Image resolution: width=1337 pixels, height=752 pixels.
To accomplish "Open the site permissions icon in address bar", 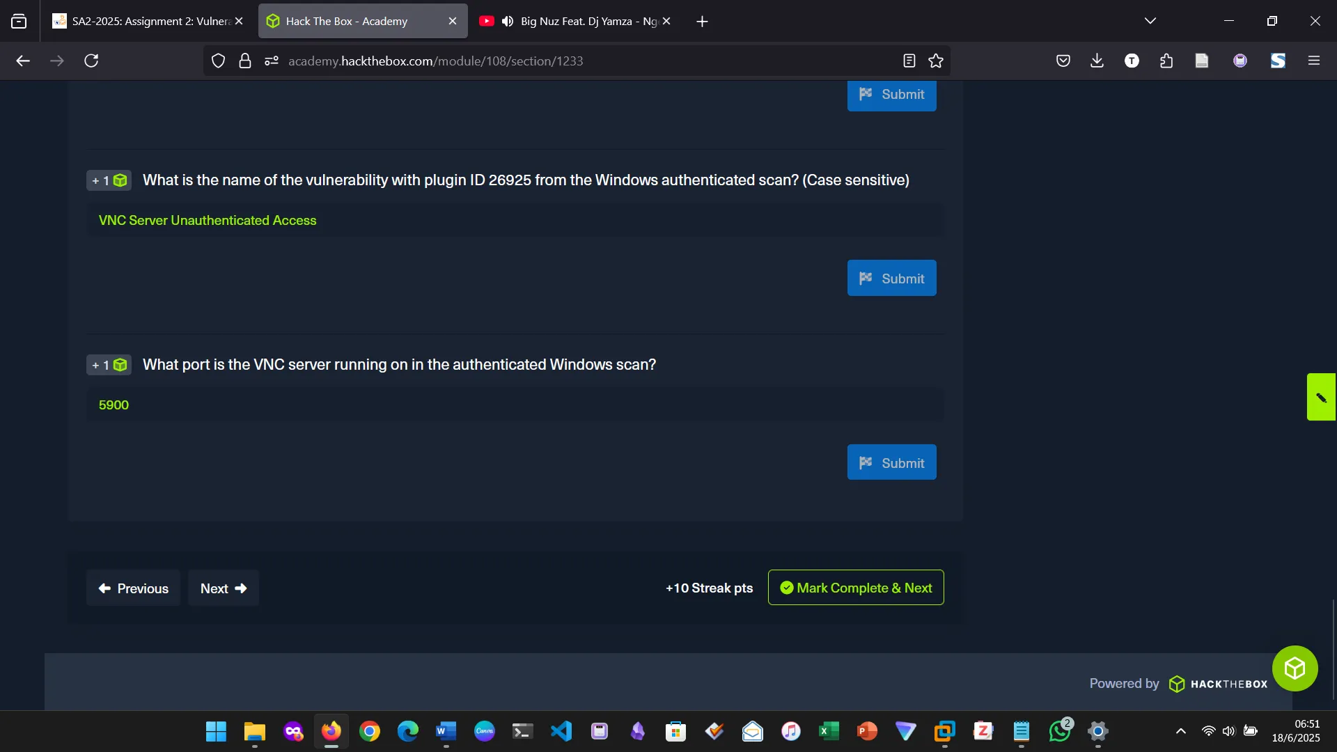I will [x=272, y=61].
